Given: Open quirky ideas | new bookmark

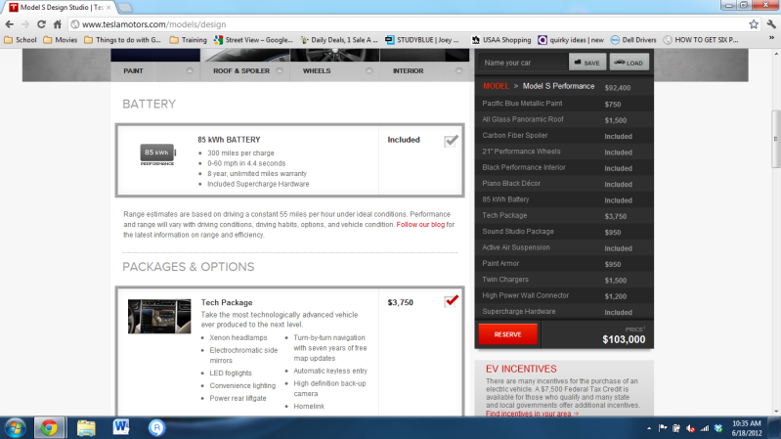Looking at the screenshot, I should tap(571, 40).
